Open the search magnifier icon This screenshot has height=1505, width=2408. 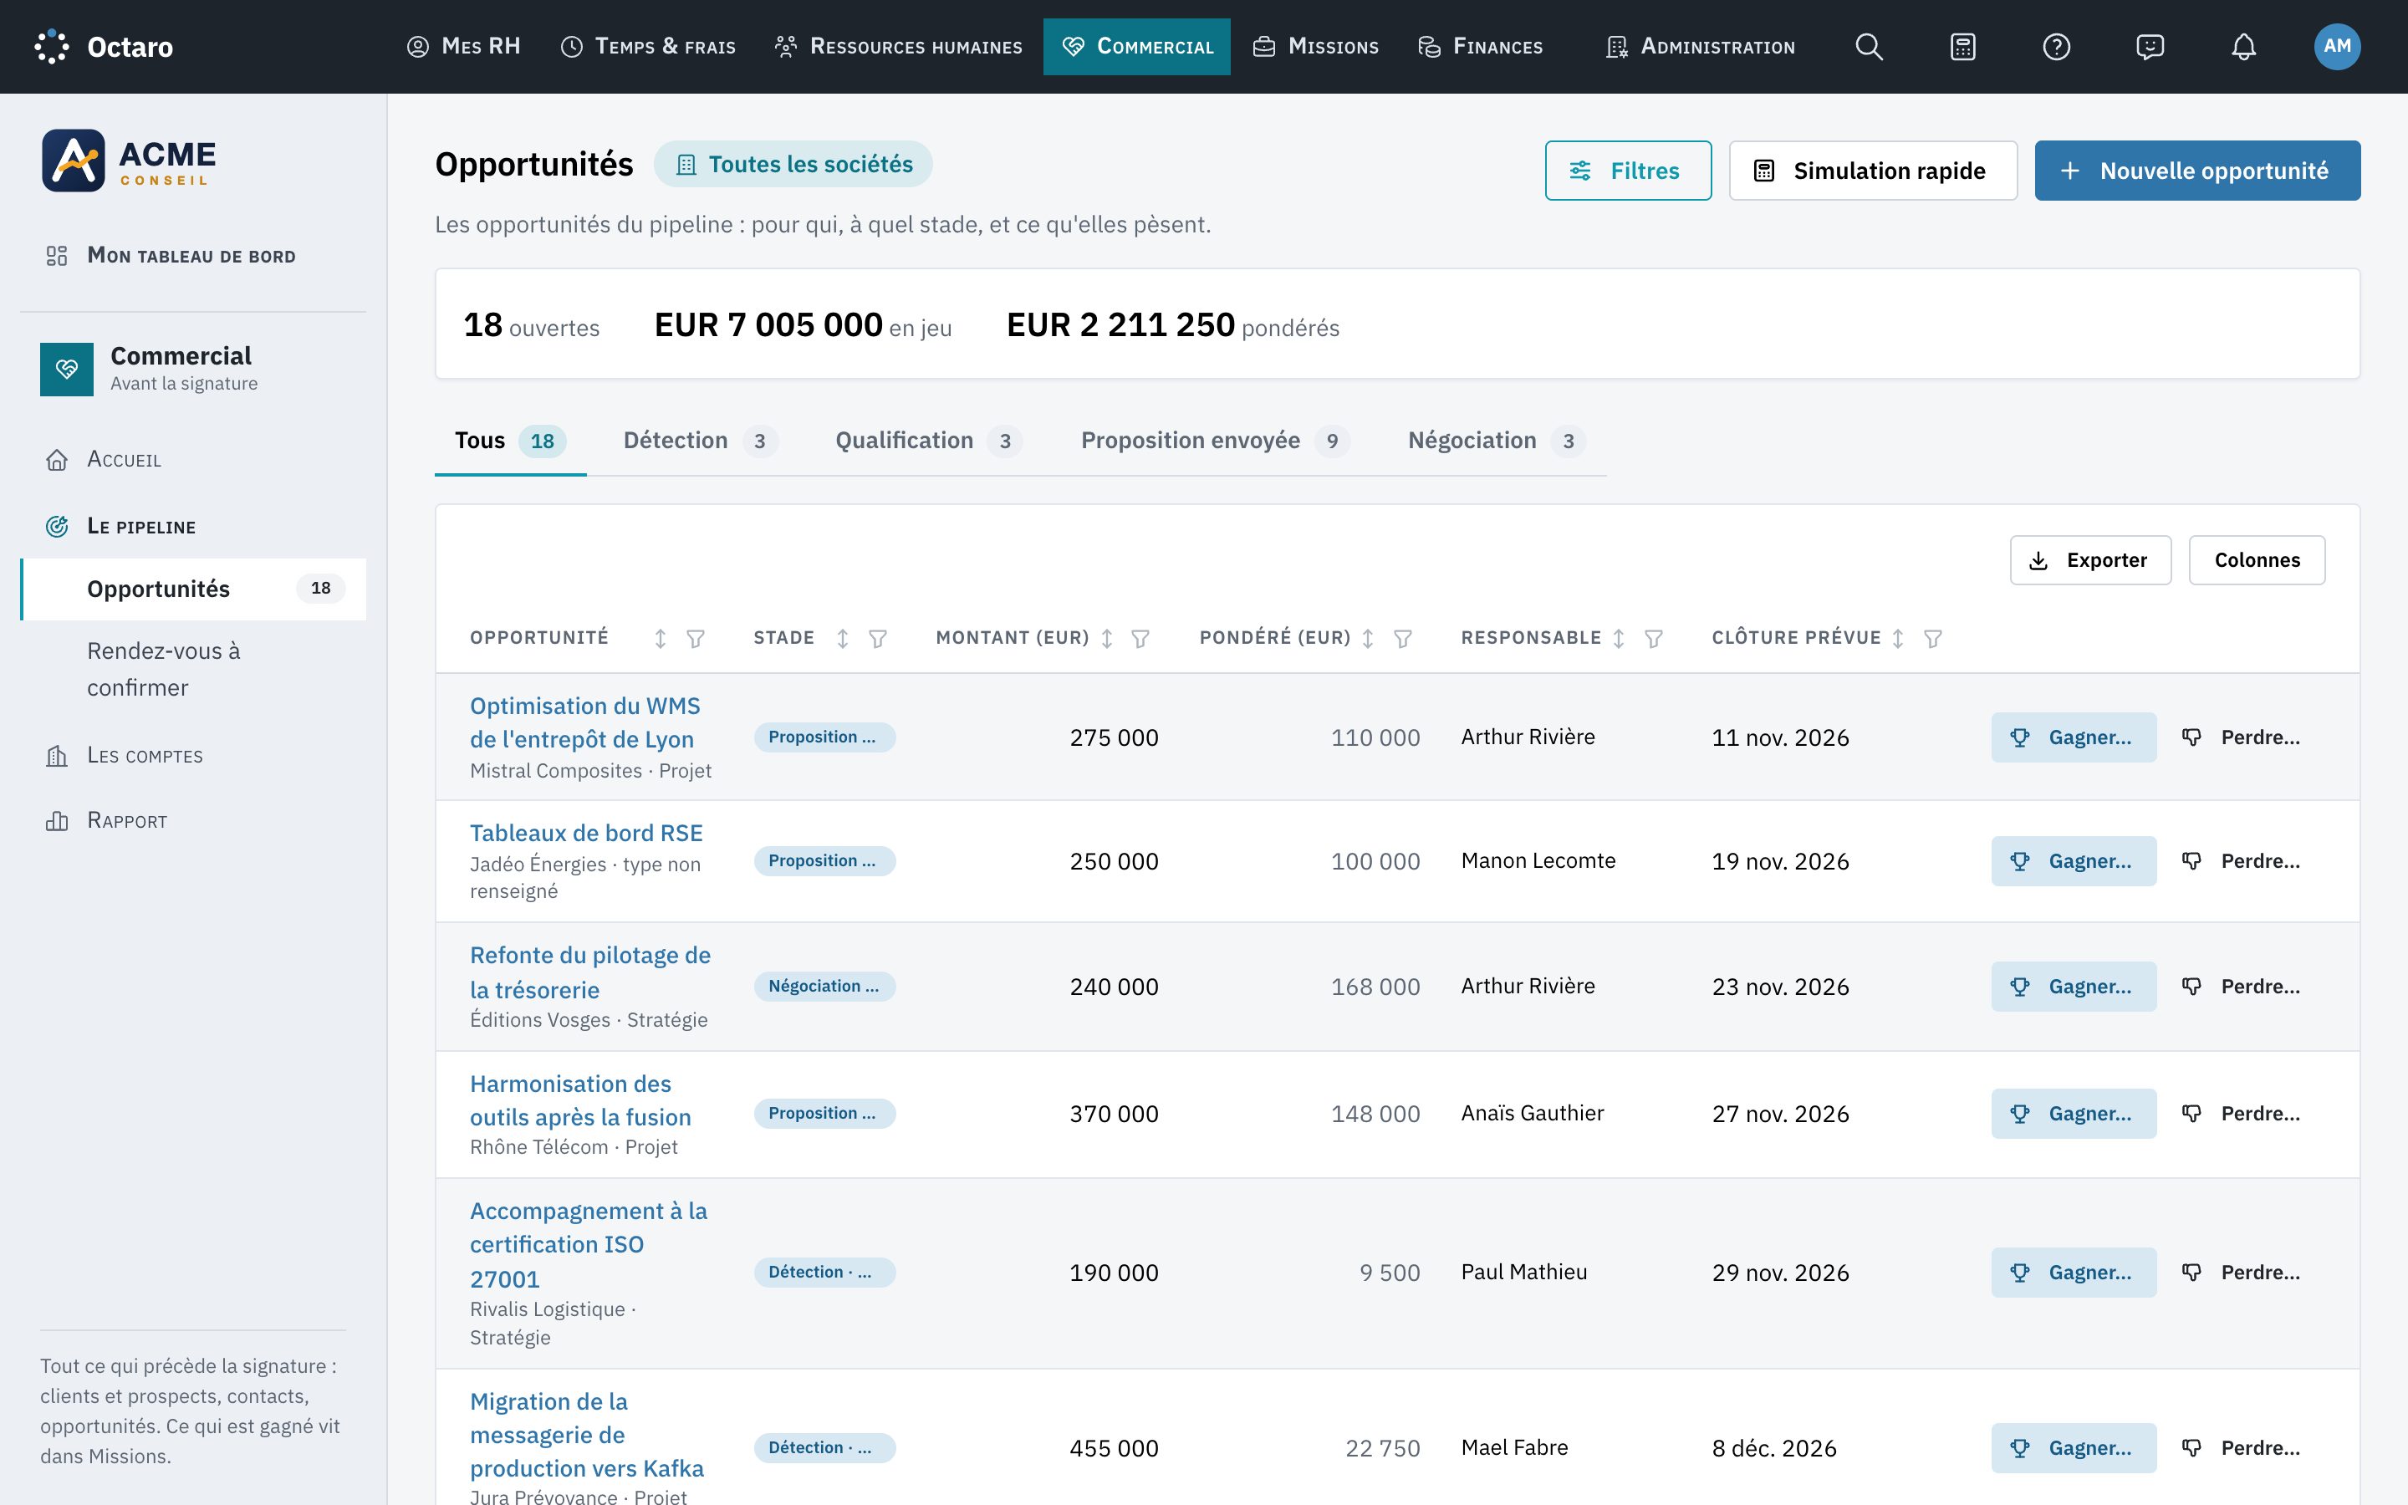pos(1869,47)
